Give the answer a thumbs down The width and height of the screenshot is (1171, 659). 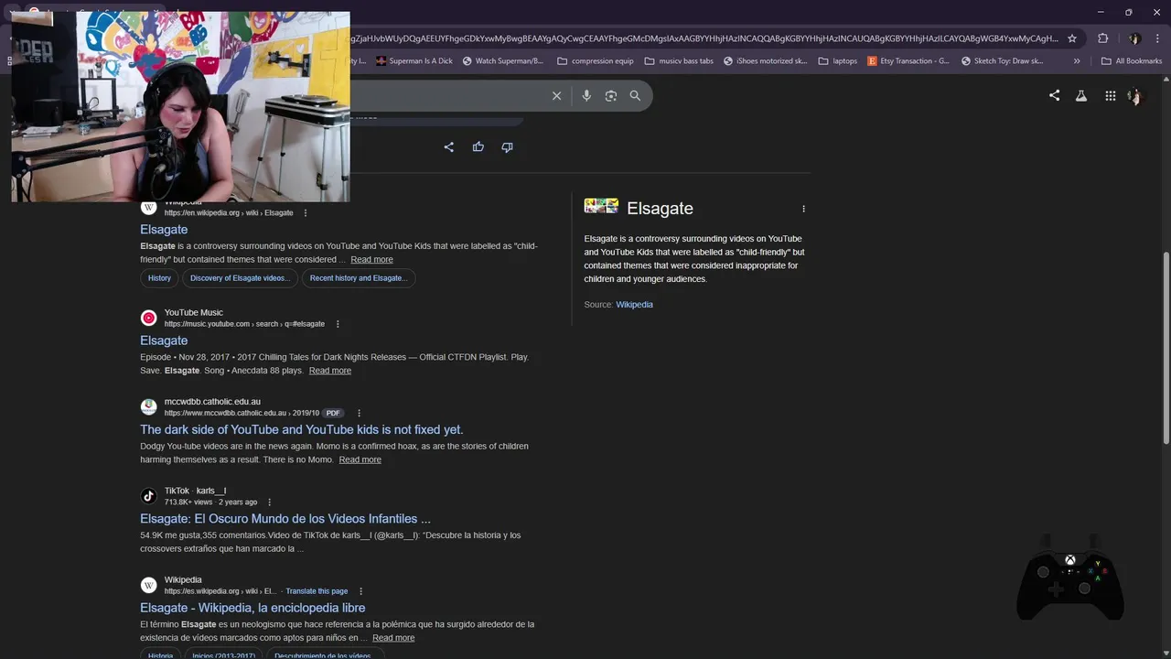click(x=508, y=147)
